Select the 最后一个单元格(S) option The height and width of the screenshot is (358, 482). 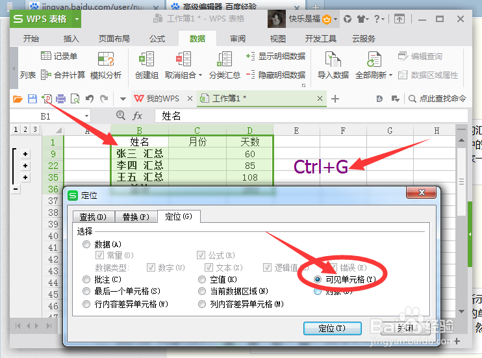point(86,291)
